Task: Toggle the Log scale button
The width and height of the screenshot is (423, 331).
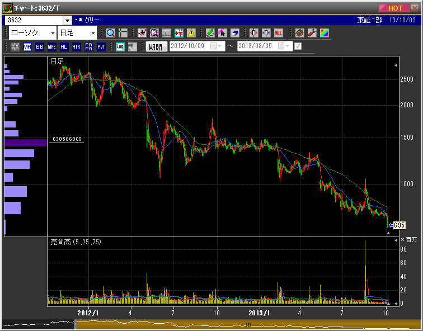Action: coord(120,47)
